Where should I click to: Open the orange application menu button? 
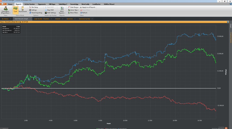pyautogui.click(x=3, y=4)
